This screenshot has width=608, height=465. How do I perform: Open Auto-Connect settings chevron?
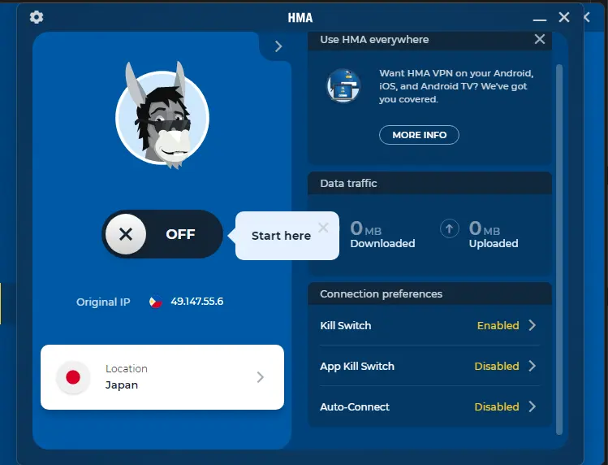533,406
